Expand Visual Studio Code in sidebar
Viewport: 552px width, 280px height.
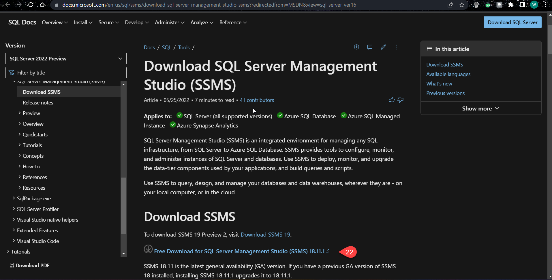(x=14, y=241)
